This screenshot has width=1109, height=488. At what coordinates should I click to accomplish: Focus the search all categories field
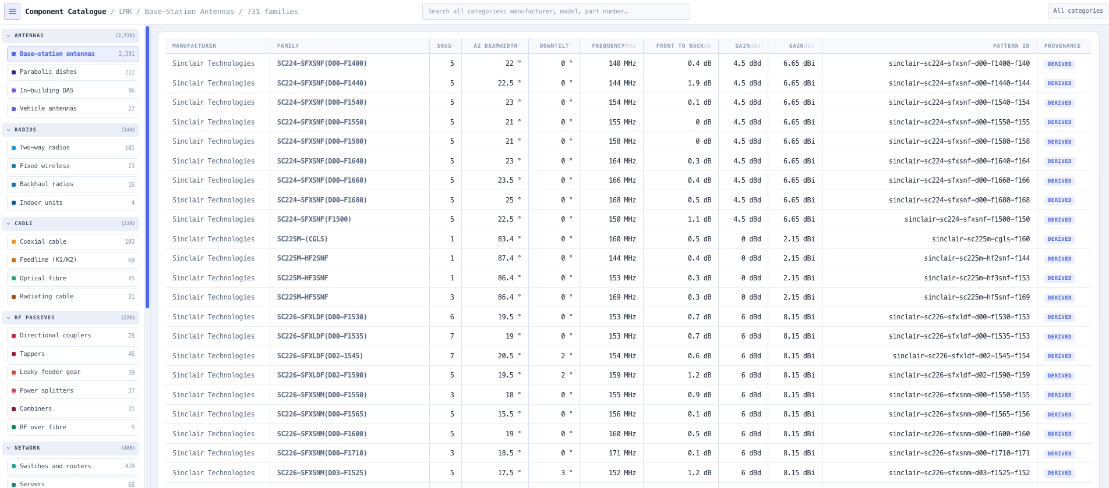[556, 11]
